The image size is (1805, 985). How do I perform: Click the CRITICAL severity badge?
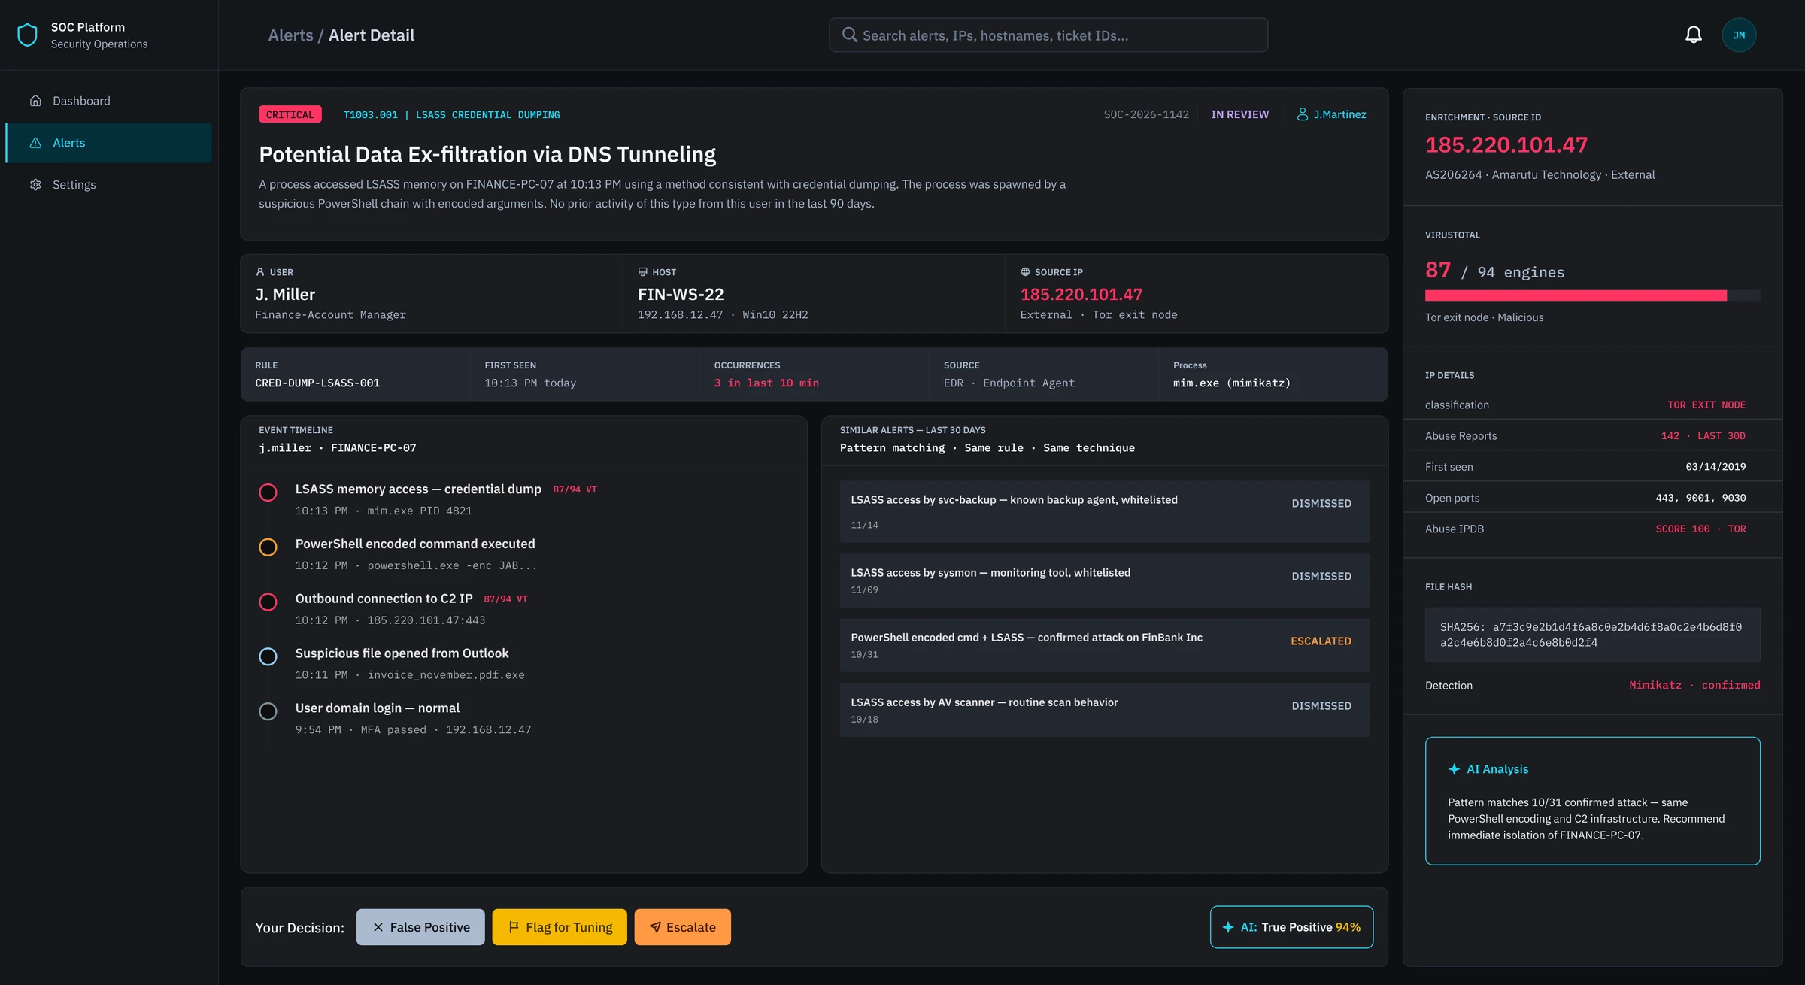pyautogui.click(x=290, y=114)
